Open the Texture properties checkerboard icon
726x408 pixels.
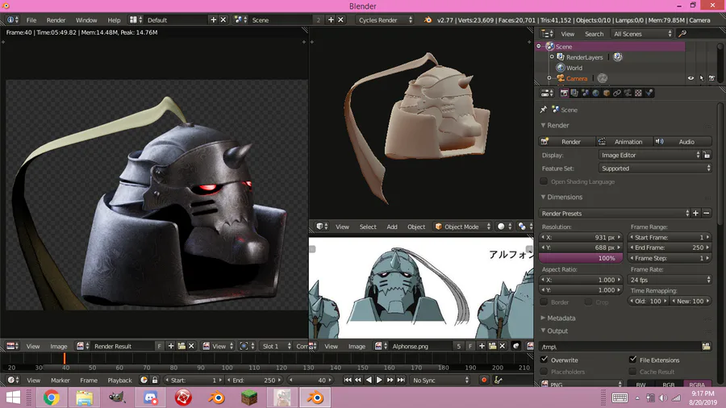(638, 93)
